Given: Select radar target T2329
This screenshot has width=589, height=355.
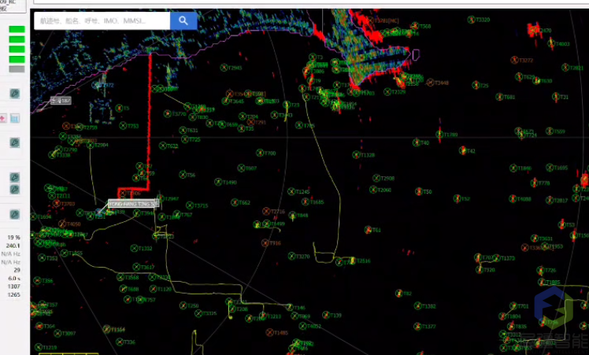Looking at the screenshot, I should [x=387, y=91].
